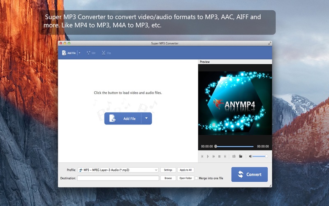This screenshot has height=206, width=329.
Task: Click the "Profile:" label
Action: [x=71, y=170]
